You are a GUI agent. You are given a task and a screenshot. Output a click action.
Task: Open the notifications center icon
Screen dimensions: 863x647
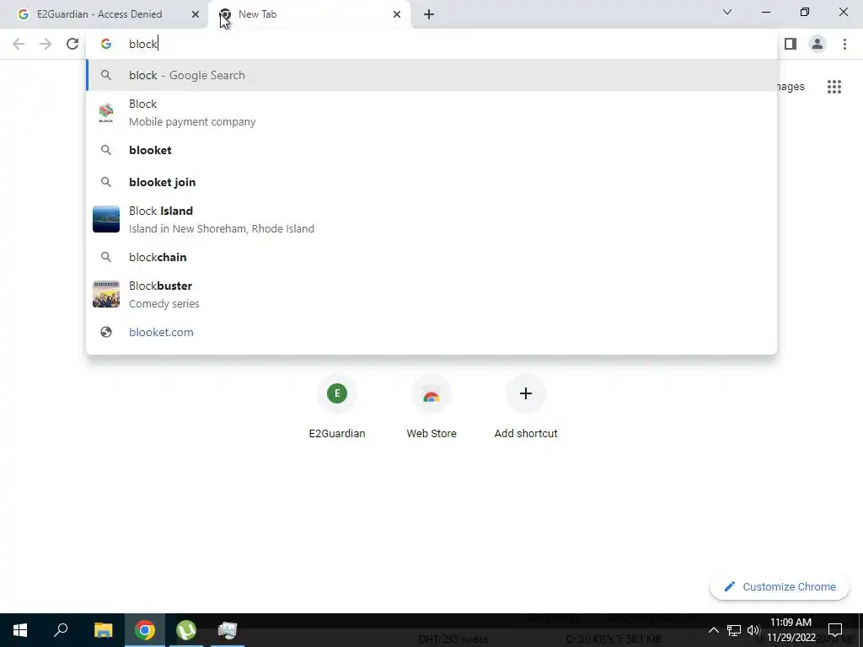(x=835, y=630)
